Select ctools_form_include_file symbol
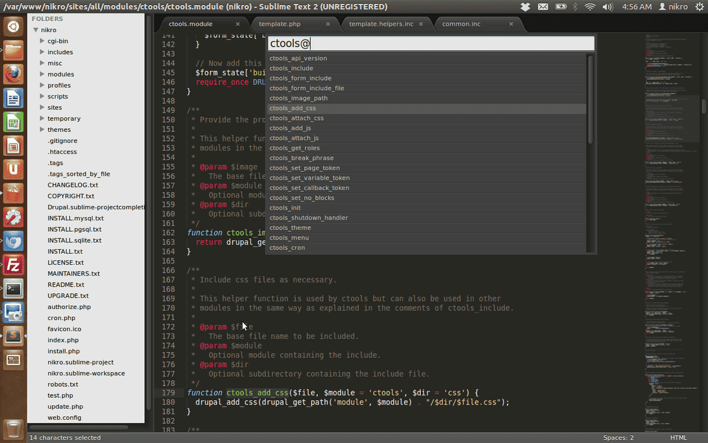The image size is (708, 443). click(x=427, y=88)
